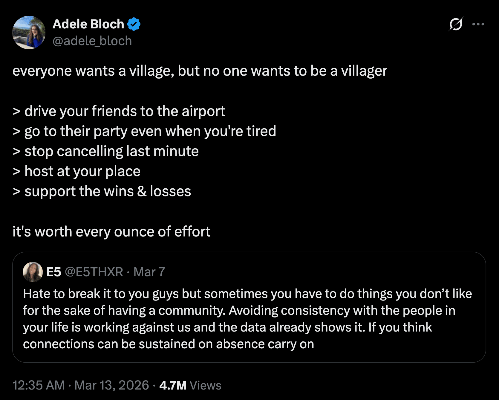Viewport: 499px width, 400px height.
Task: Open the Adele Bloch display name
Action: [88, 24]
